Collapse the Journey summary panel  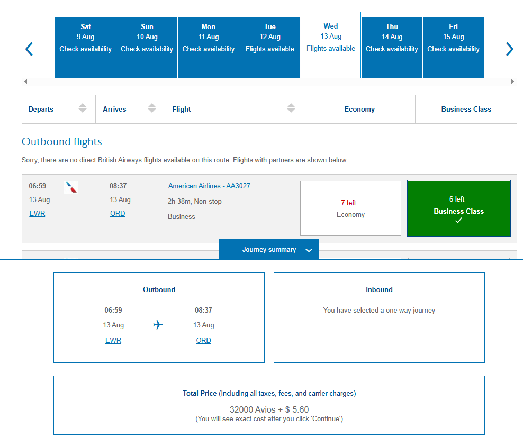click(269, 249)
